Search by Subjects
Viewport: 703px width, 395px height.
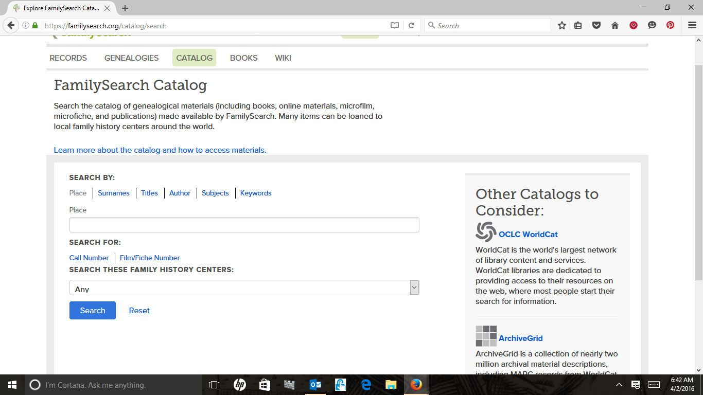click(215, 193)
